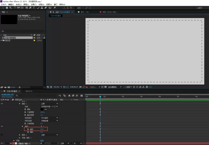Select the Zoom magnifier tool
209x145 pixels.
10,8
